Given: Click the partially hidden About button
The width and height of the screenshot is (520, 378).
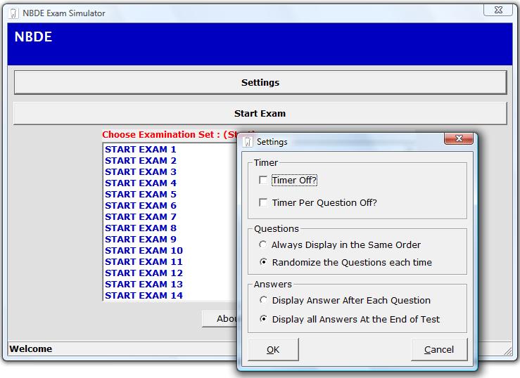Looking at the screenshot, I should 220,319.
